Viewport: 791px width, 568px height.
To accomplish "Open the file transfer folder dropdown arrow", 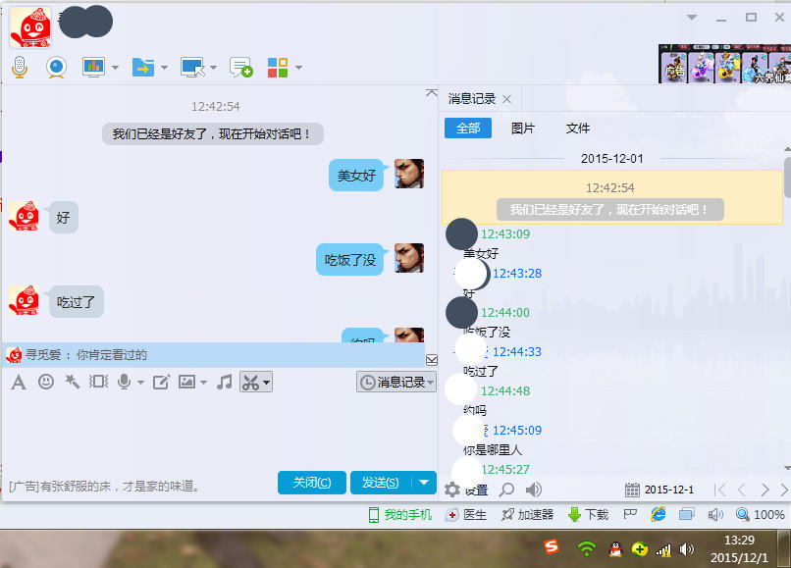I will pyautogui.click(x=164, y=68).
